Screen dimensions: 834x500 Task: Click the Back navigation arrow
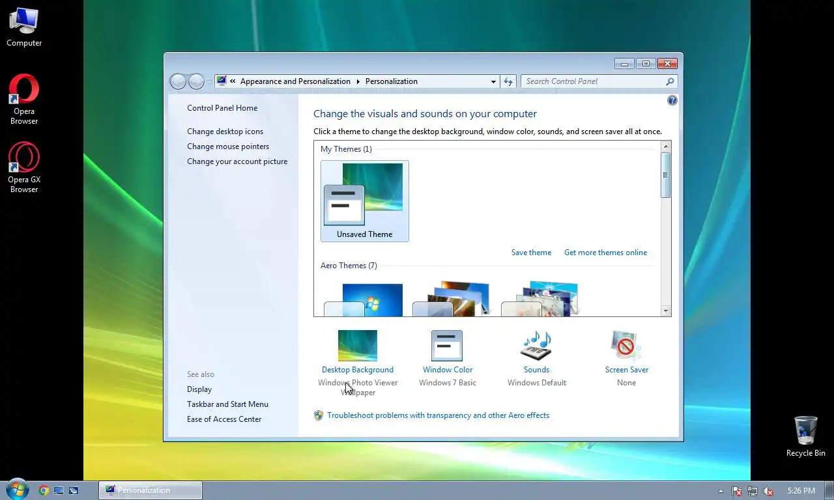pyautogui.click(x=178, y=81)
